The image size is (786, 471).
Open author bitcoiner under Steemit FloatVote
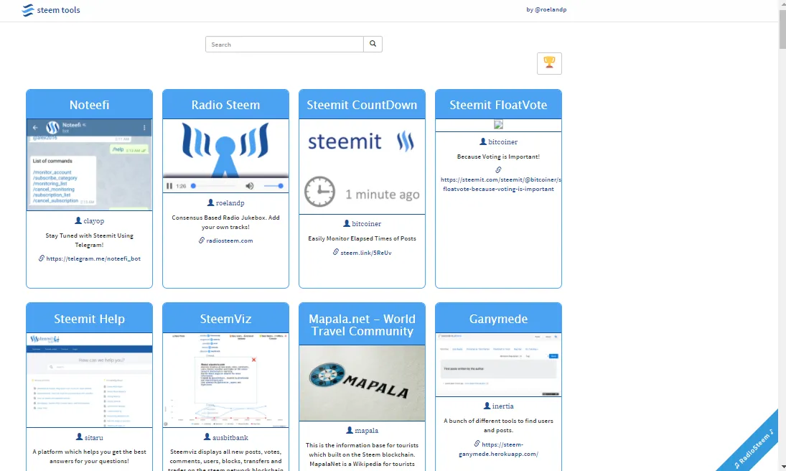[x=502, y=142]
